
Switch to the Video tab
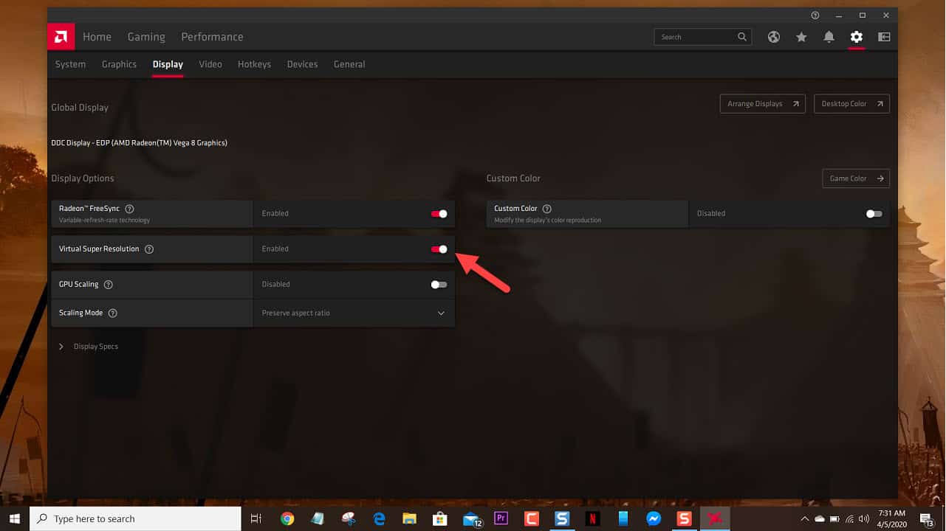pyautogui.click(x=210, y=64)
